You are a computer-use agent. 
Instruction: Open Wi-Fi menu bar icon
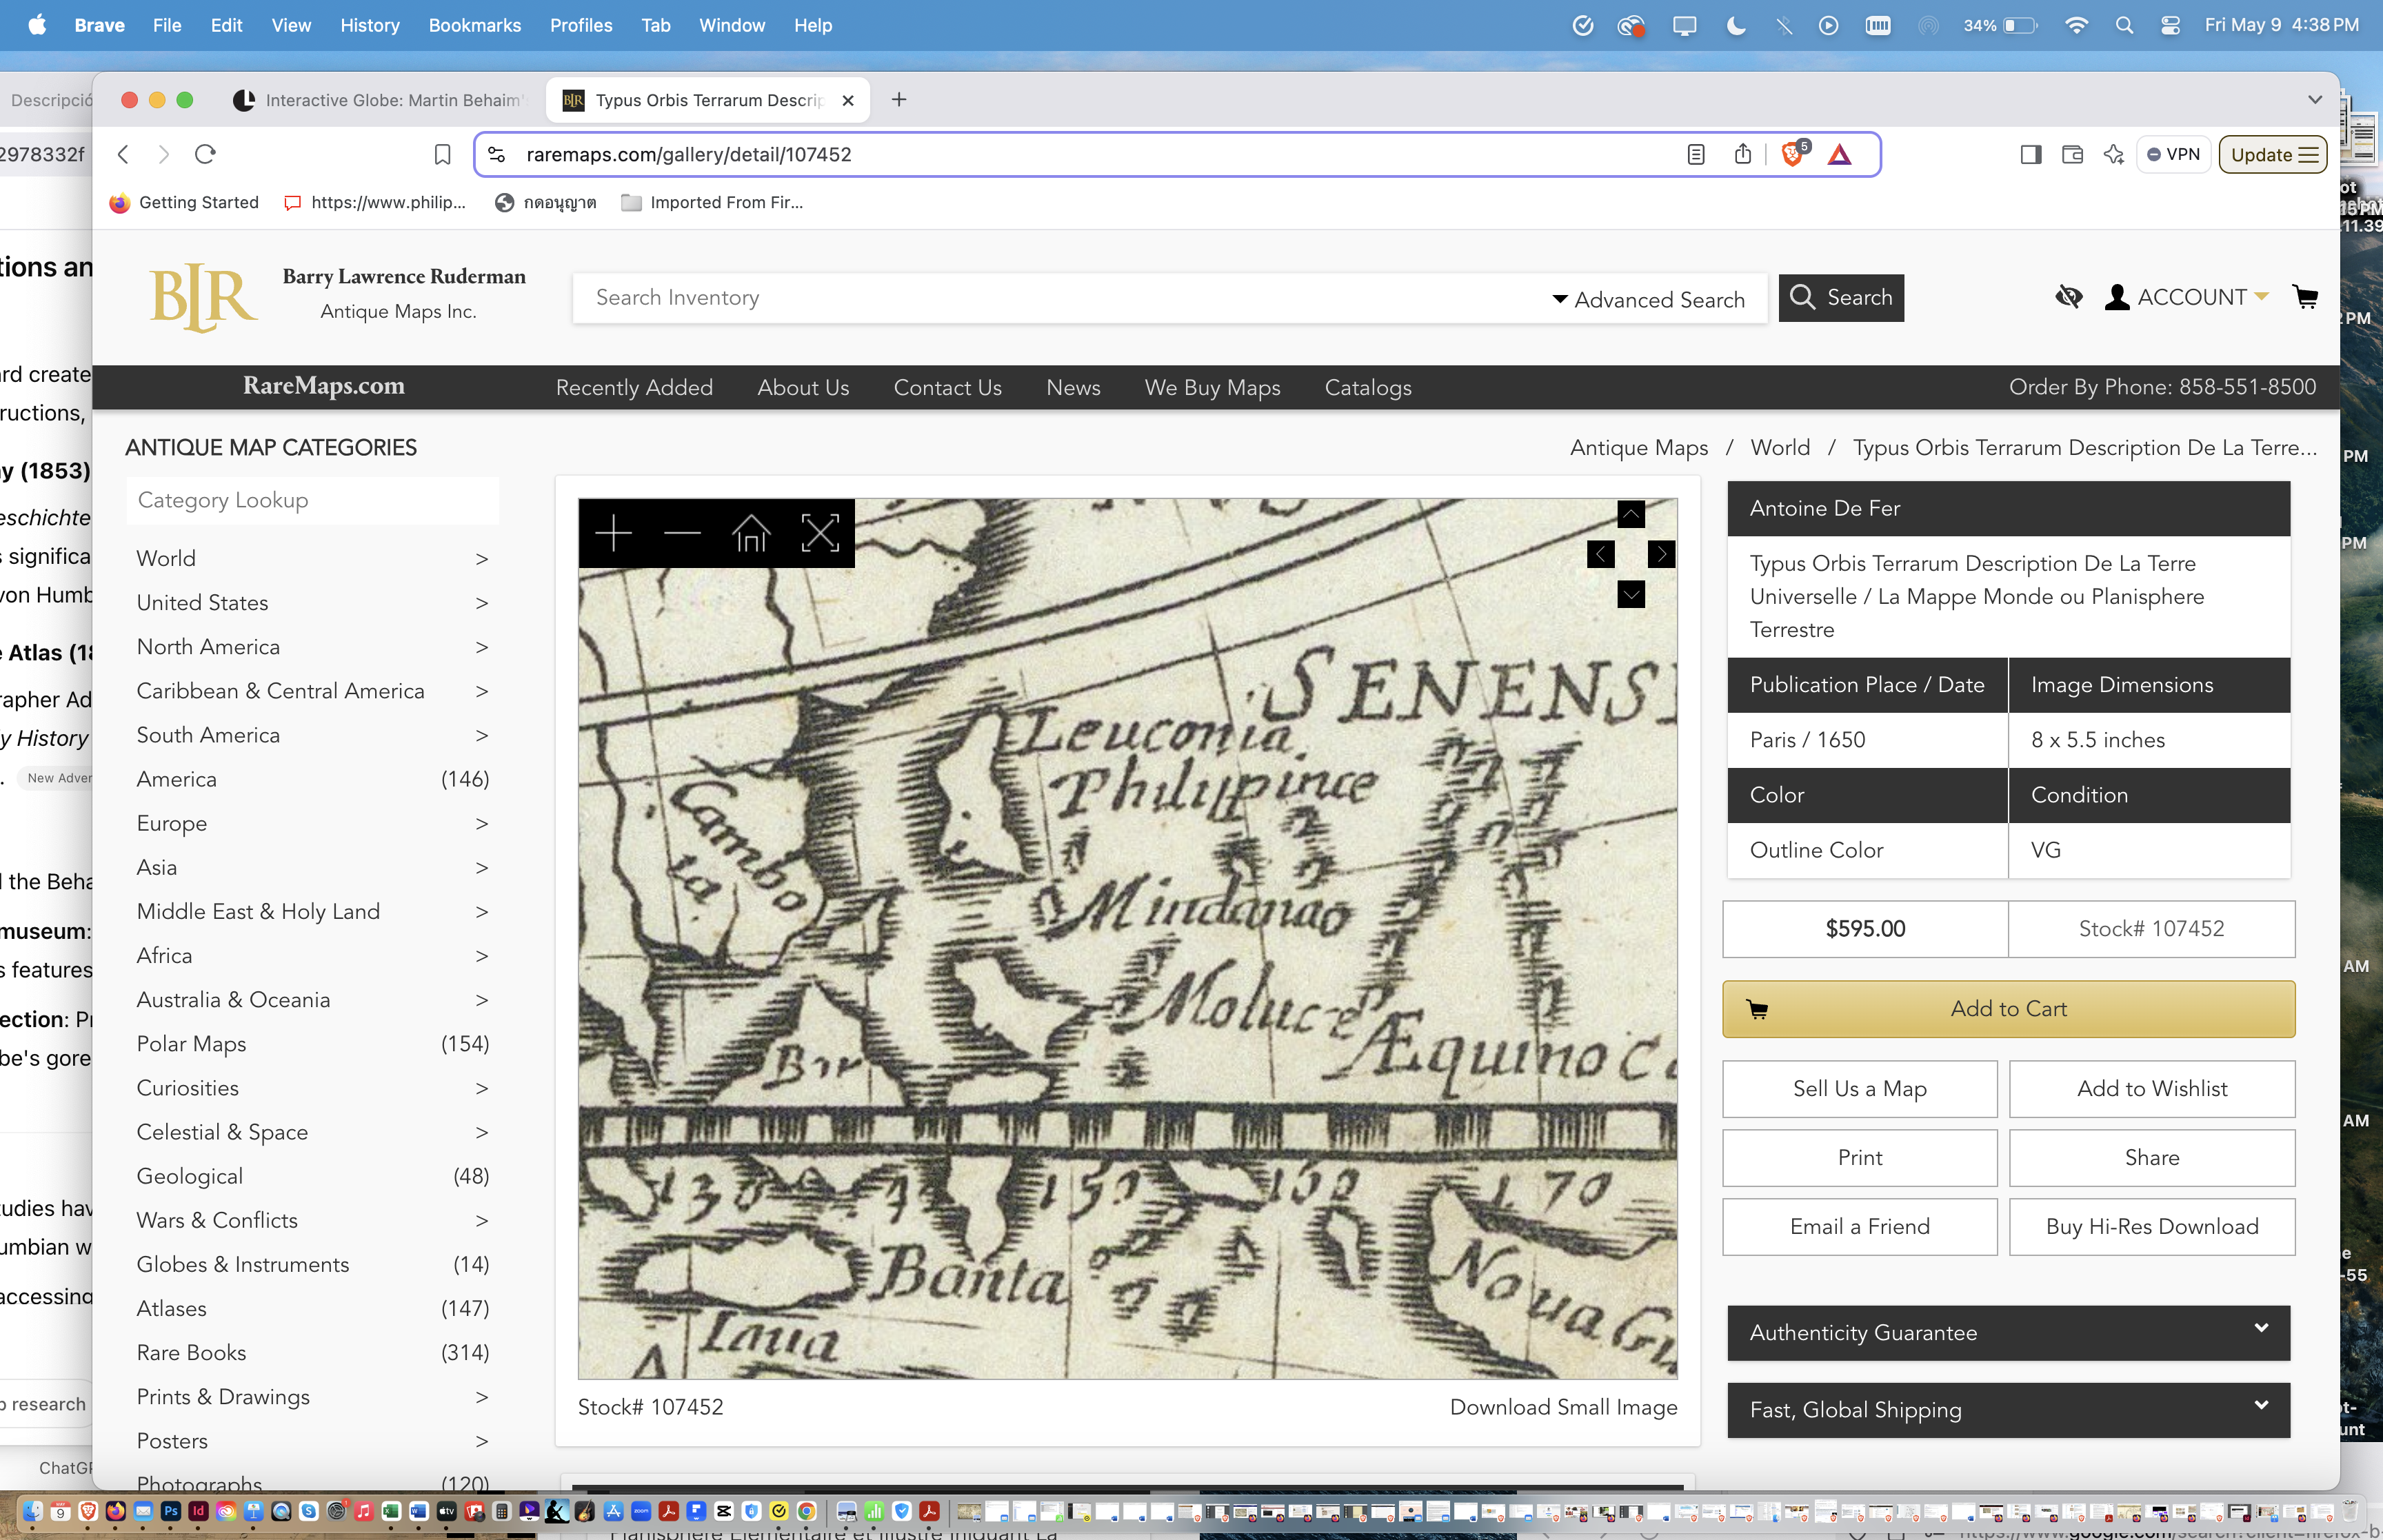tap(2076, 25)
